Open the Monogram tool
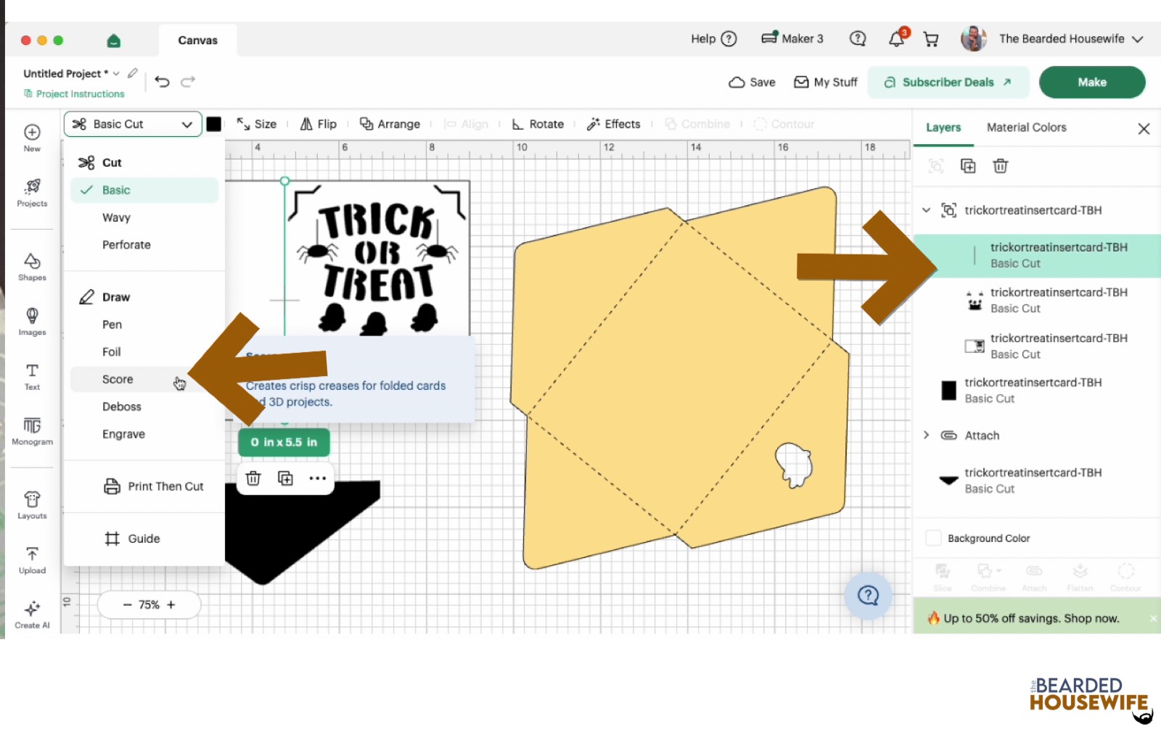 click(x=32, y=431)
